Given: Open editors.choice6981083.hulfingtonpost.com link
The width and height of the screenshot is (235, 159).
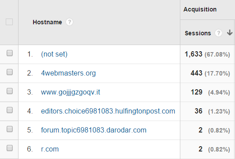Looking at the screenshot, I should pyautogui.click(x=108, y=111).
